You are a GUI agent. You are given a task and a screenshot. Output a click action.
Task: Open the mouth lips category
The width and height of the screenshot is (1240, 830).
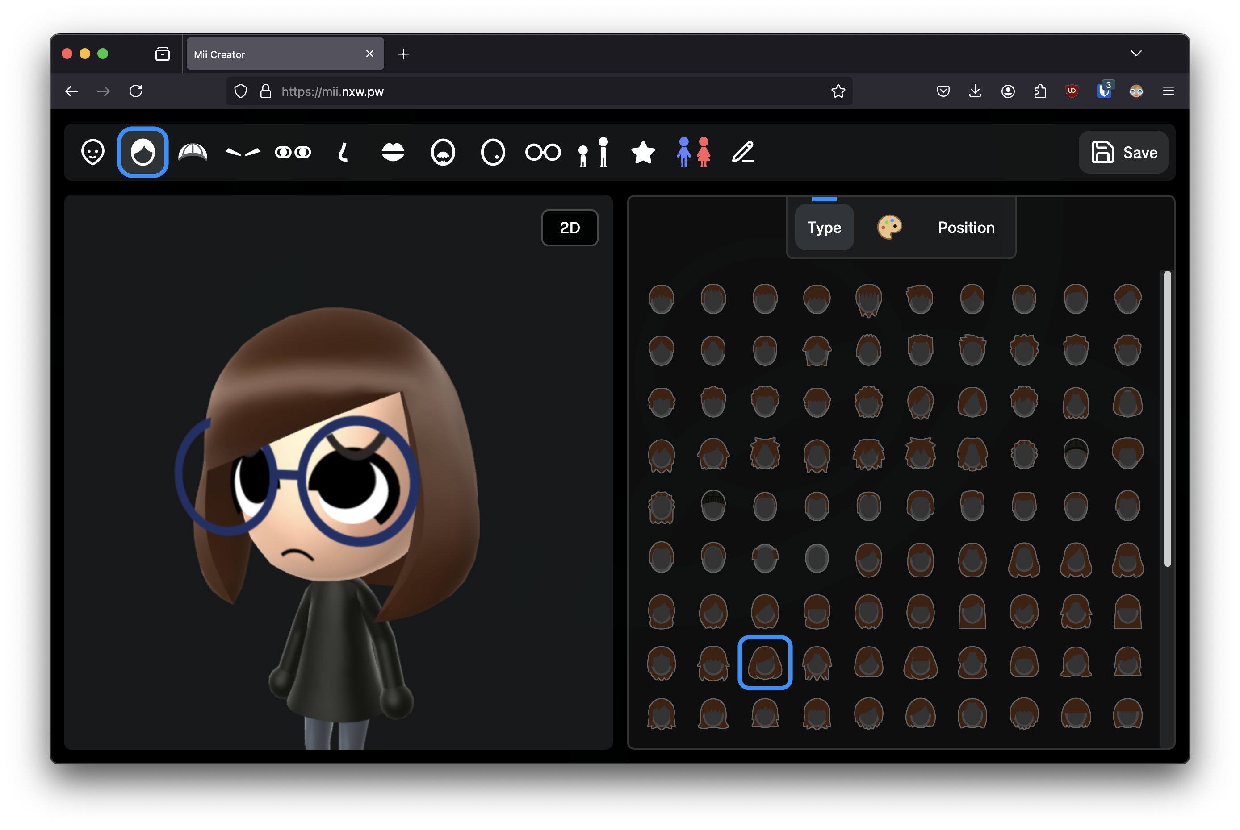[x=393, y=153]
